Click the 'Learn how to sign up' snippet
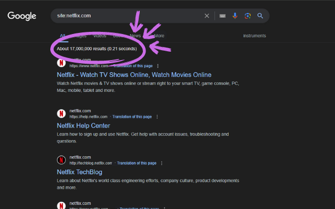Screen dimensions: 335x209 (143, 137)
